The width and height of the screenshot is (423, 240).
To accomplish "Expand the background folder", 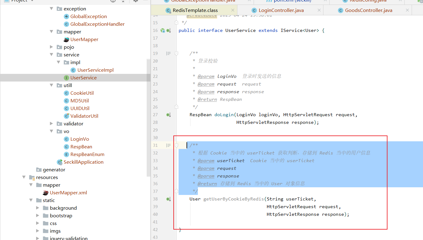I will [38, 208].
